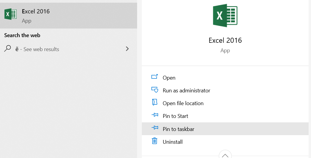The image size is (311, 158).
Task: Click the large Excel logo in the preview pane
Action: point(225,16)
